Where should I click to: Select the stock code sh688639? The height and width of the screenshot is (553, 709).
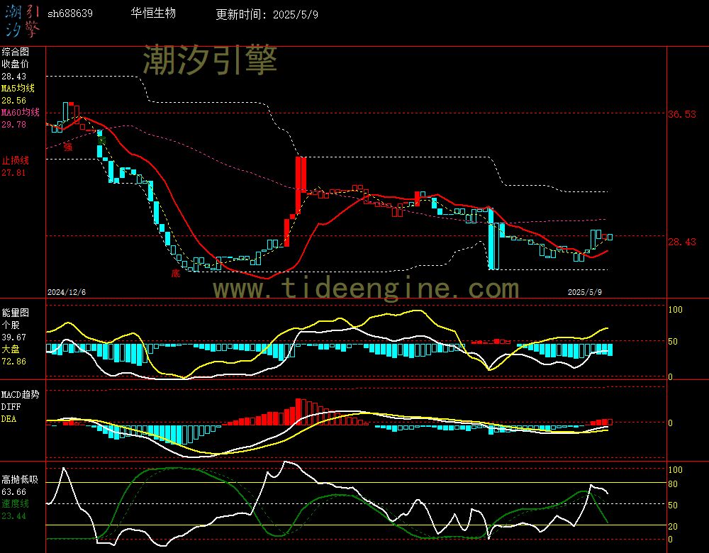tap(70, 13)
